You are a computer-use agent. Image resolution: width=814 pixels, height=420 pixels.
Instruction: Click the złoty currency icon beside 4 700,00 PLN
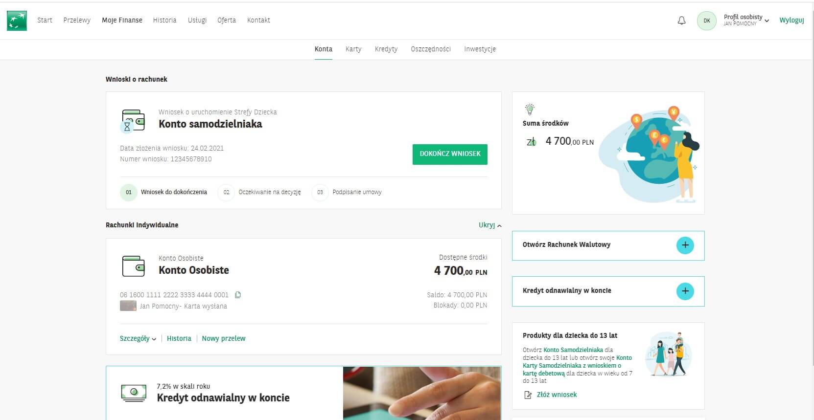click(x=531, y=142)
